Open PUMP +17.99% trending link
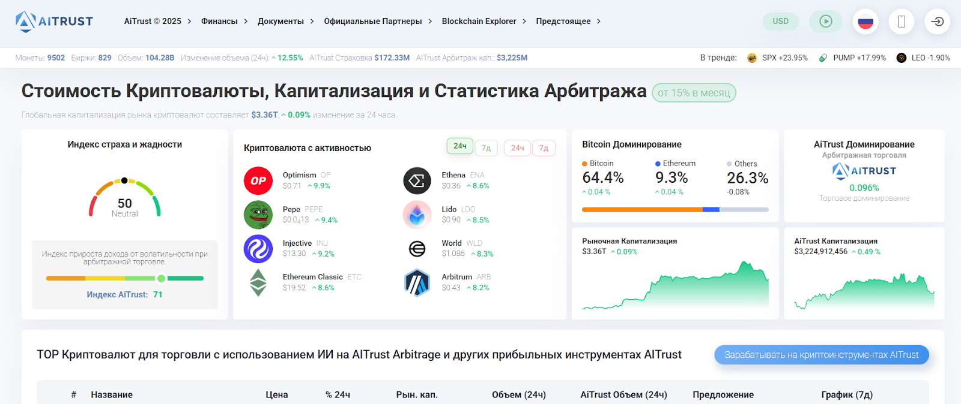 pyautogui.click(x=859, y=58)
